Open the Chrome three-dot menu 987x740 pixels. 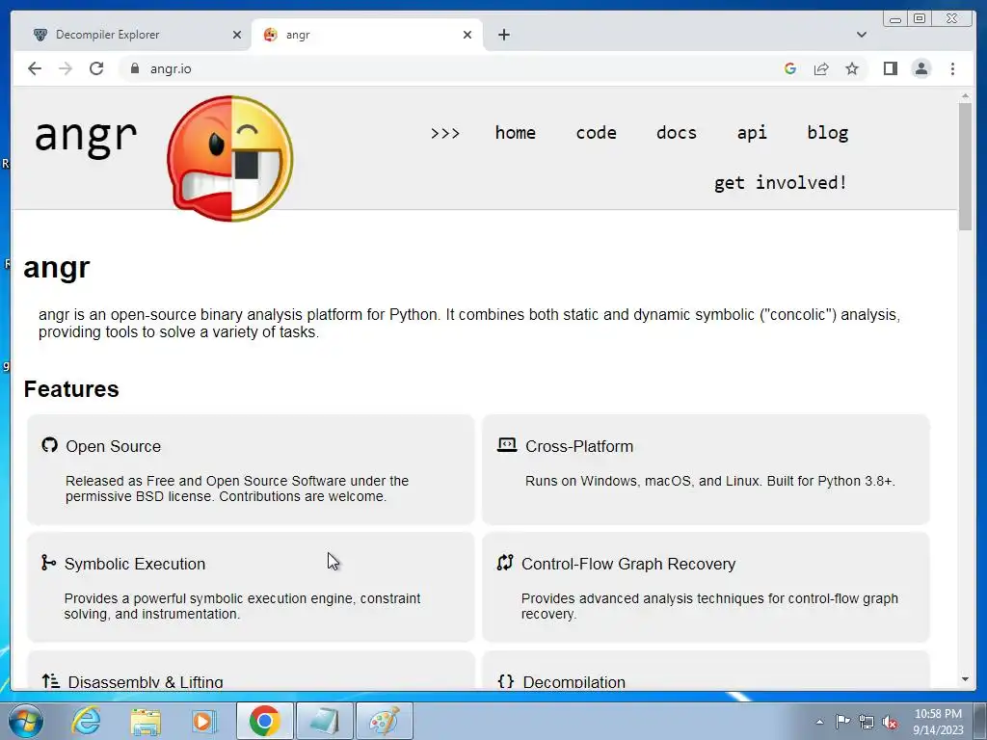point(952,68)
